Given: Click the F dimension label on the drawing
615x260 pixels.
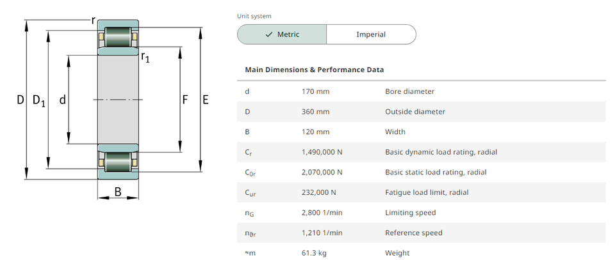Looking at the screenshot, I should pos(185,100).
